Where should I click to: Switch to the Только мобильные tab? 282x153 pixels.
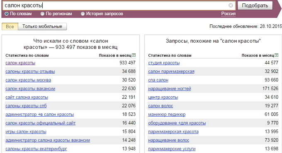[42, 26]
